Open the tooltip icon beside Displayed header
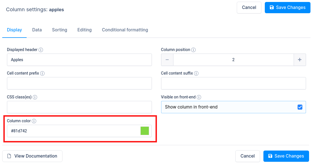The height and width of the screenshot is (164, 313). coord(41,50)
